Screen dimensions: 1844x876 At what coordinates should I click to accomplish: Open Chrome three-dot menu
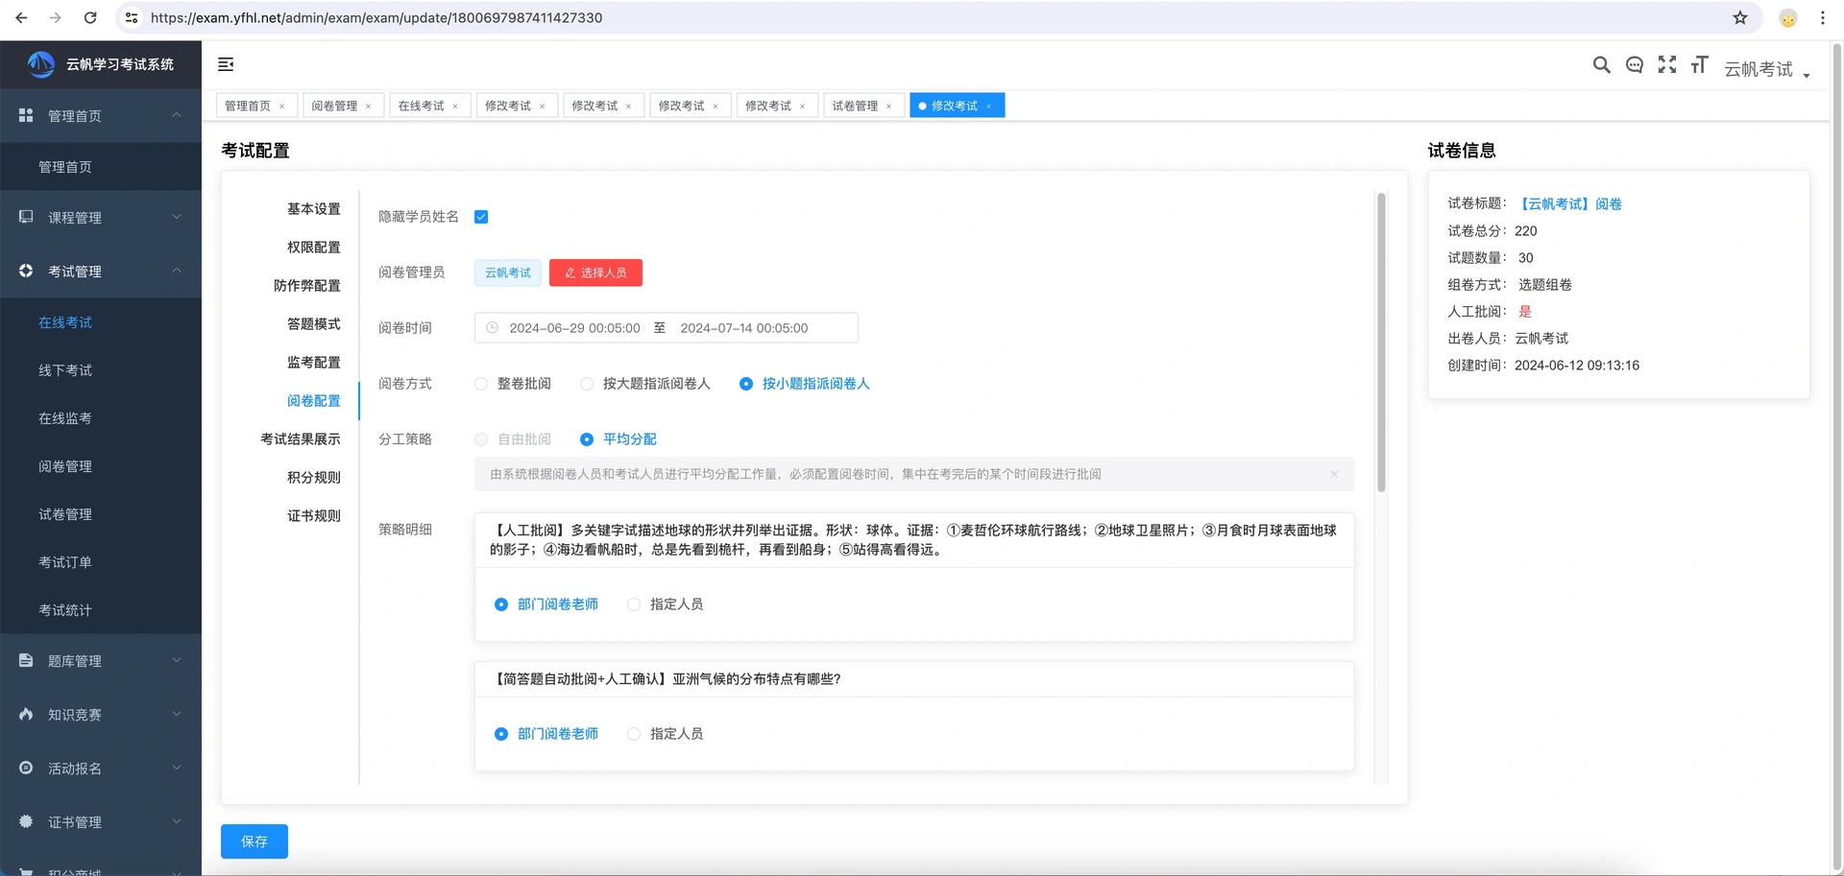[1822, 17]
